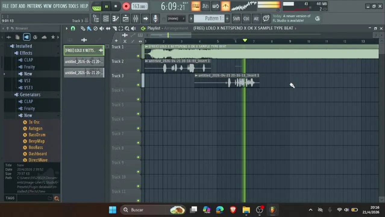Start recording with the red record button

click(126, 6)
